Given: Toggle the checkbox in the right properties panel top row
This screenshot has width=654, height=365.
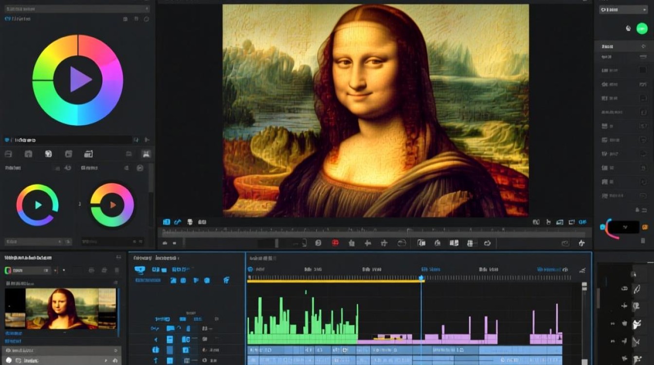Looking at the screenshot, I should point(642,70).
